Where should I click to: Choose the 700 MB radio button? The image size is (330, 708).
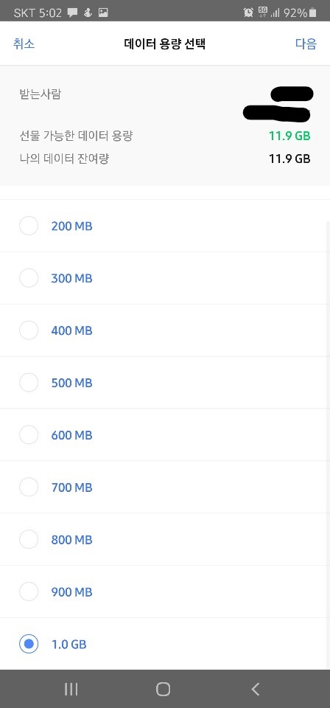tap(29, 487)
